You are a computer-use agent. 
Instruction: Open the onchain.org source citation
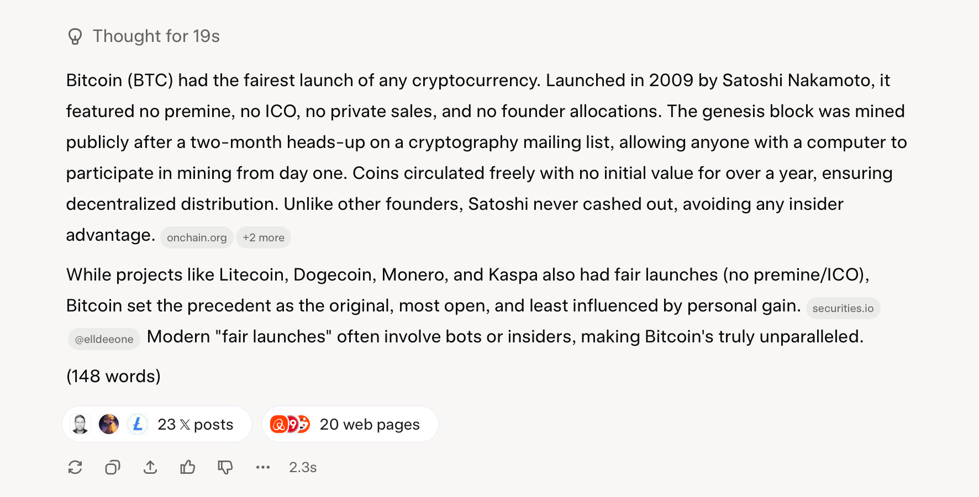pyautogui.click(x=197, y=238)
